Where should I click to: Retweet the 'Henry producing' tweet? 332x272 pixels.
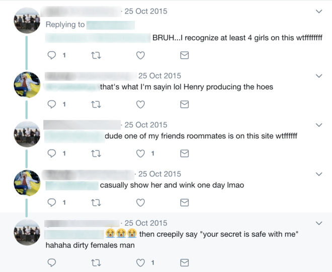(96, 104)
